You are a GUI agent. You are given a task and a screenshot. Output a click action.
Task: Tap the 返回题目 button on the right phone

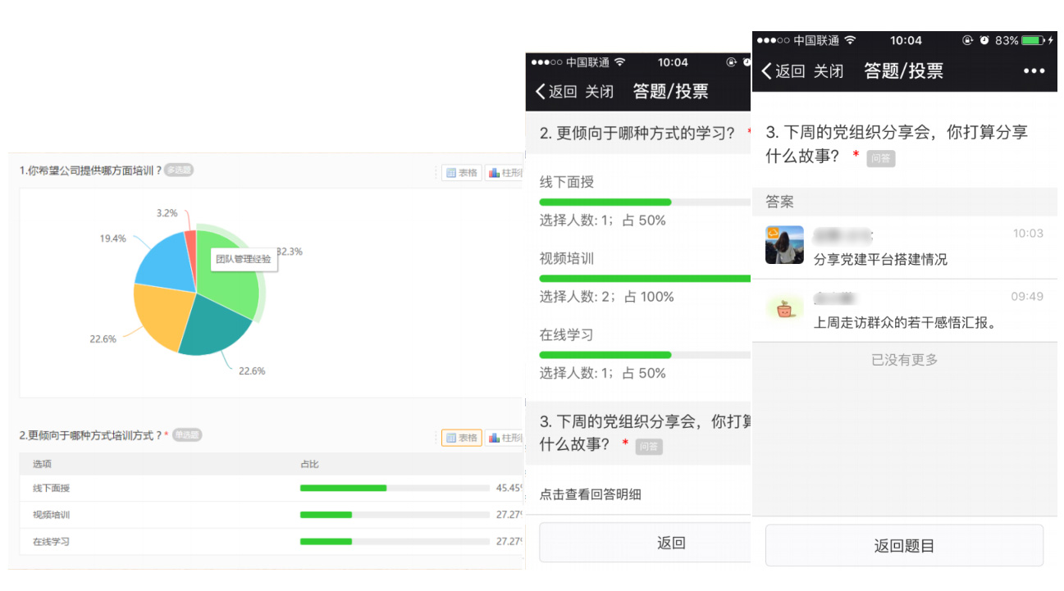903,545
